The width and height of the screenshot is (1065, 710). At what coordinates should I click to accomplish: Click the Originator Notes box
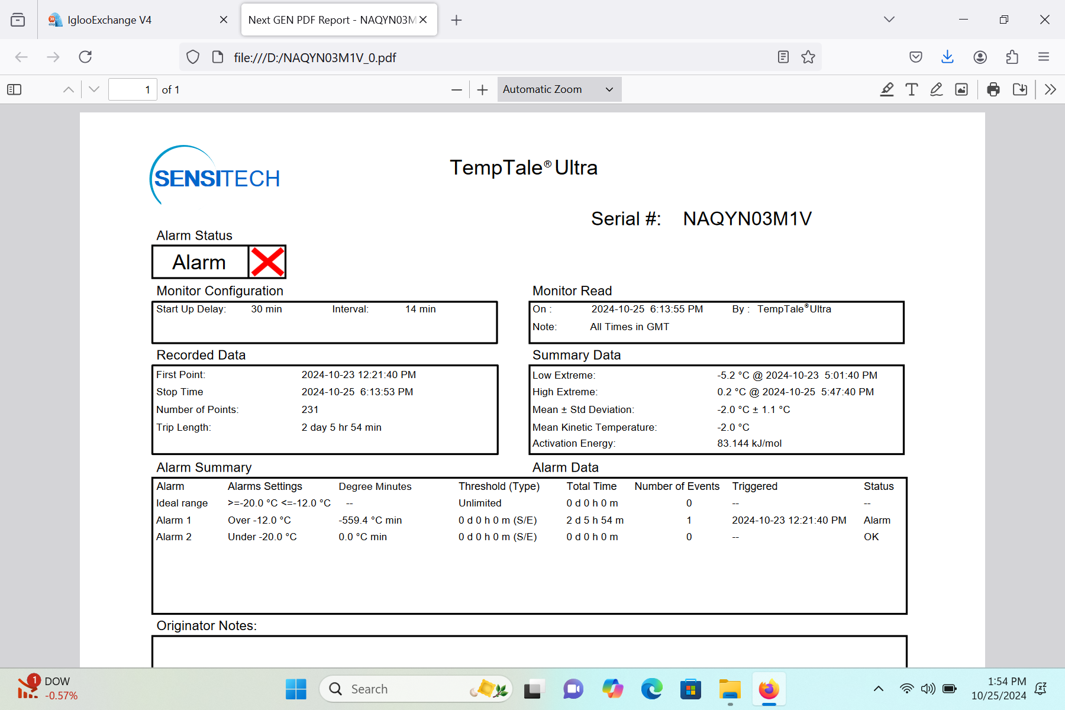[x=530, y=651]
